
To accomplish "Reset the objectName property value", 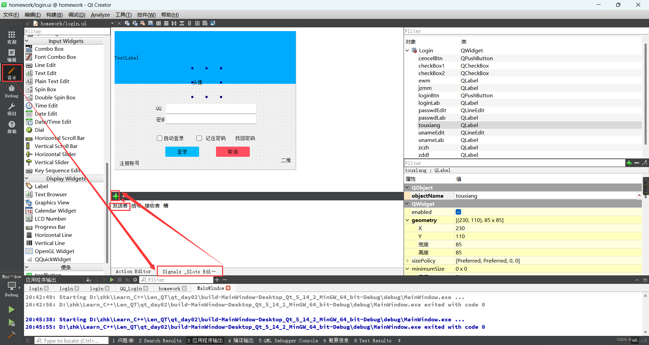I will [x=639, y=196].
